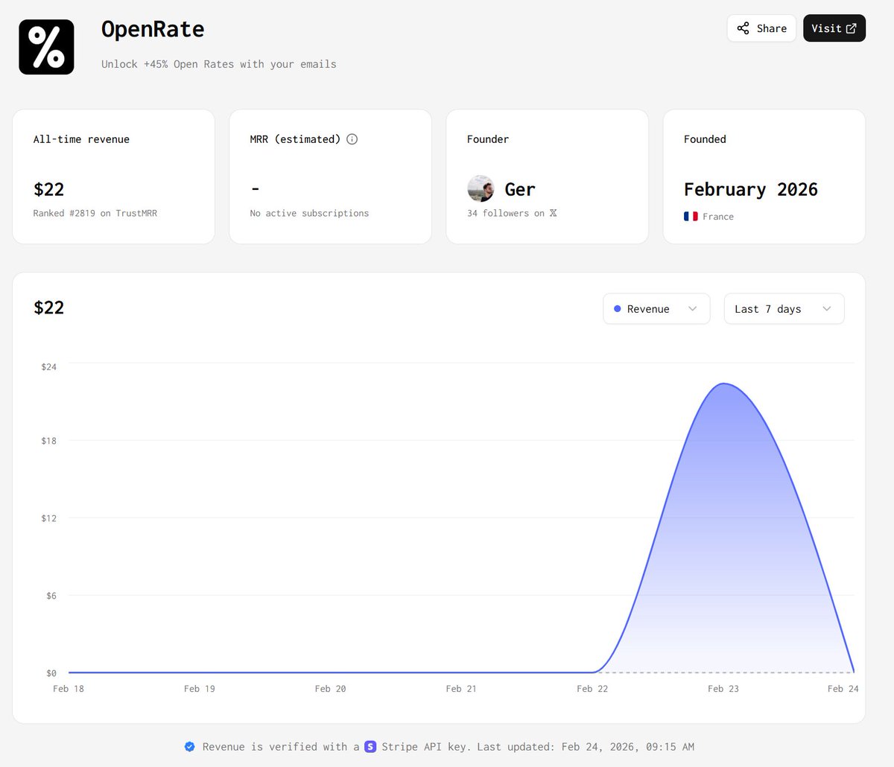Click the Feb 22 axis label
The height and width of the screenshot is (767, 894).
(x=592, y=689)
